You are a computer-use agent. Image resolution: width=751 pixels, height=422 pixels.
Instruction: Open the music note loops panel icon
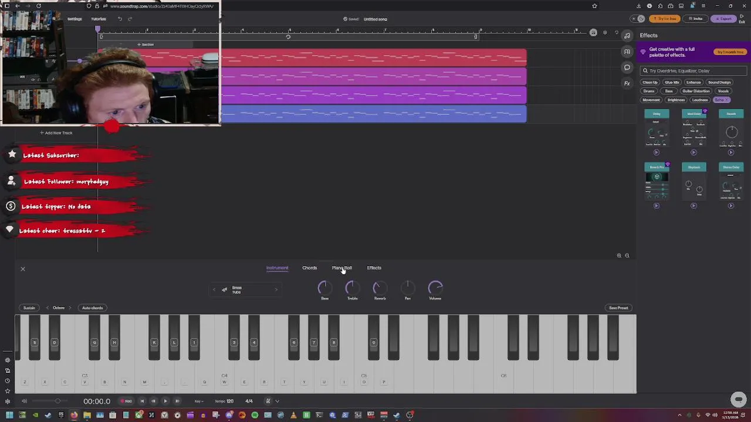[627, 36]
